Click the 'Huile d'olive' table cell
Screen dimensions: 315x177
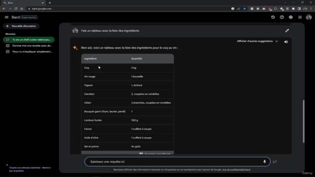point(91,138)
